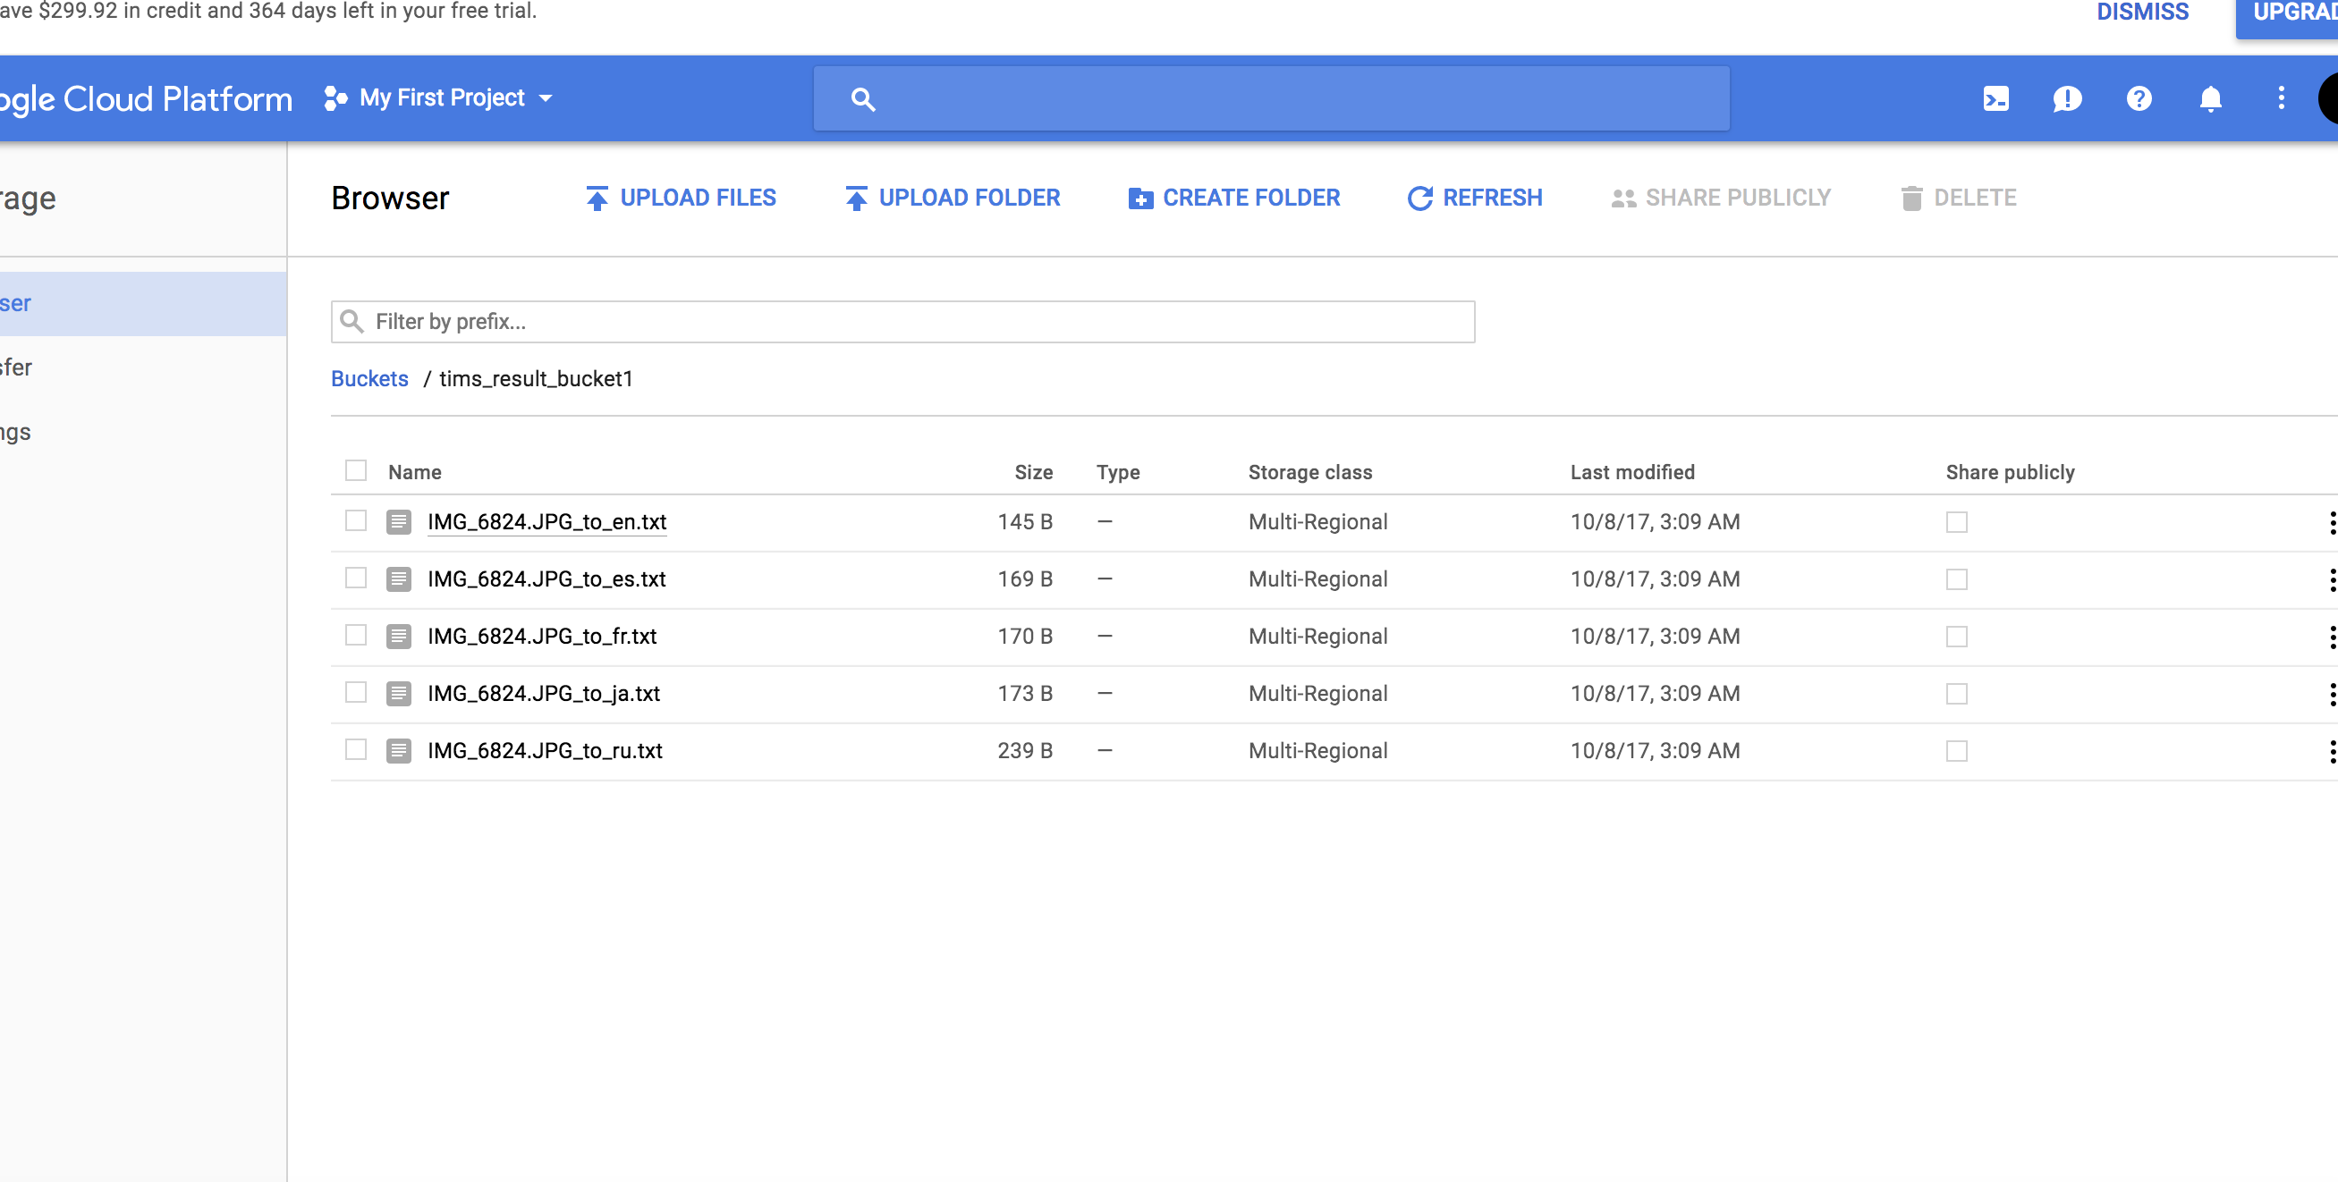Click the search magnifier icon in the top bar
The height and width of the screenshot is (1182, 2338).
click(x=862, y=99)
